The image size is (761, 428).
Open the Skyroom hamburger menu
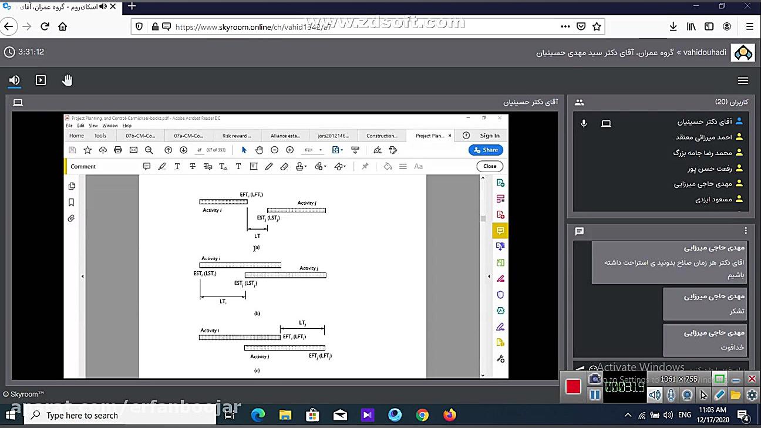coord(743,81)
